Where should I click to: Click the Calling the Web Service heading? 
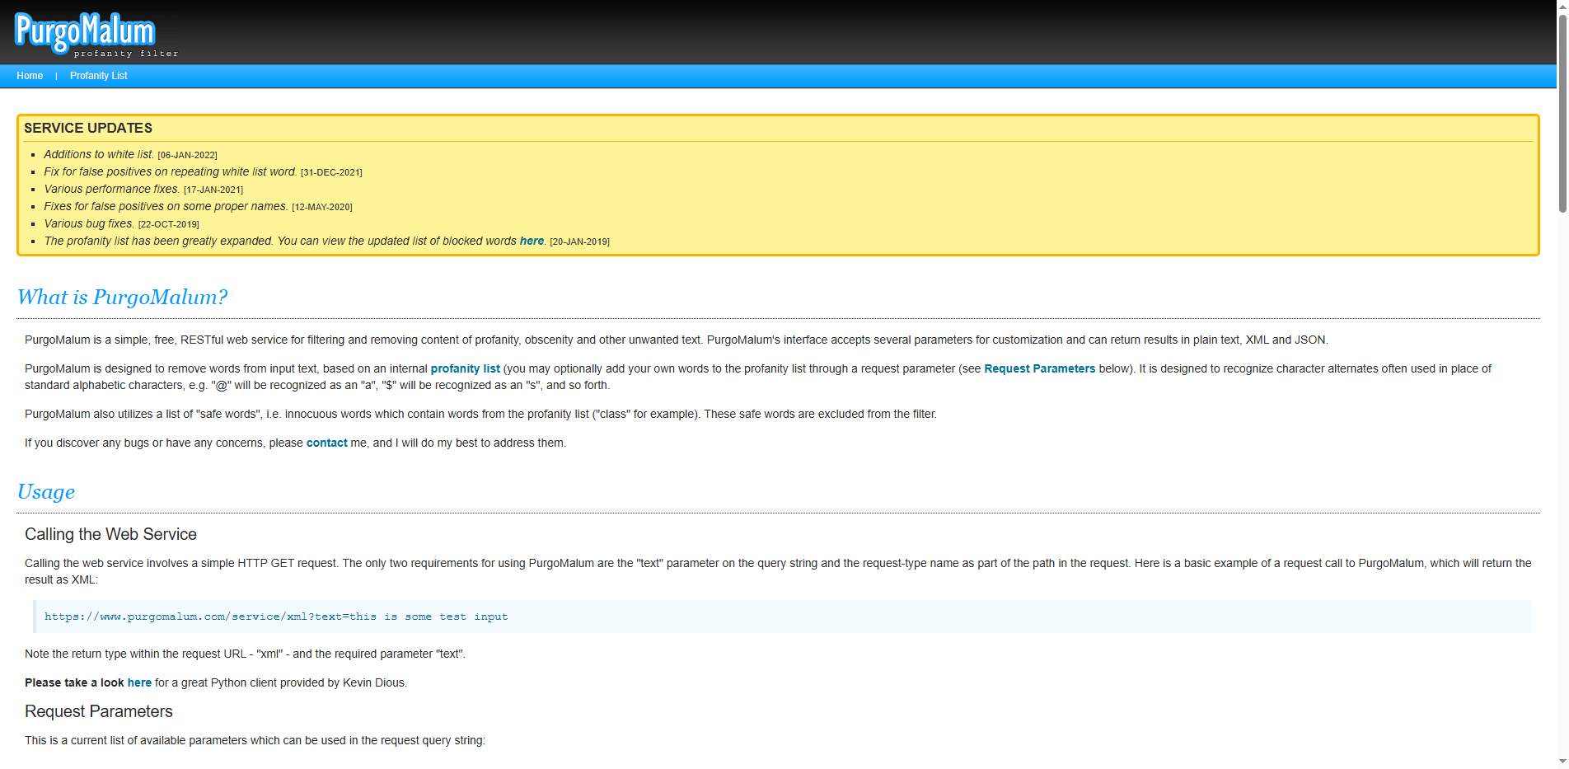point(110,534)
